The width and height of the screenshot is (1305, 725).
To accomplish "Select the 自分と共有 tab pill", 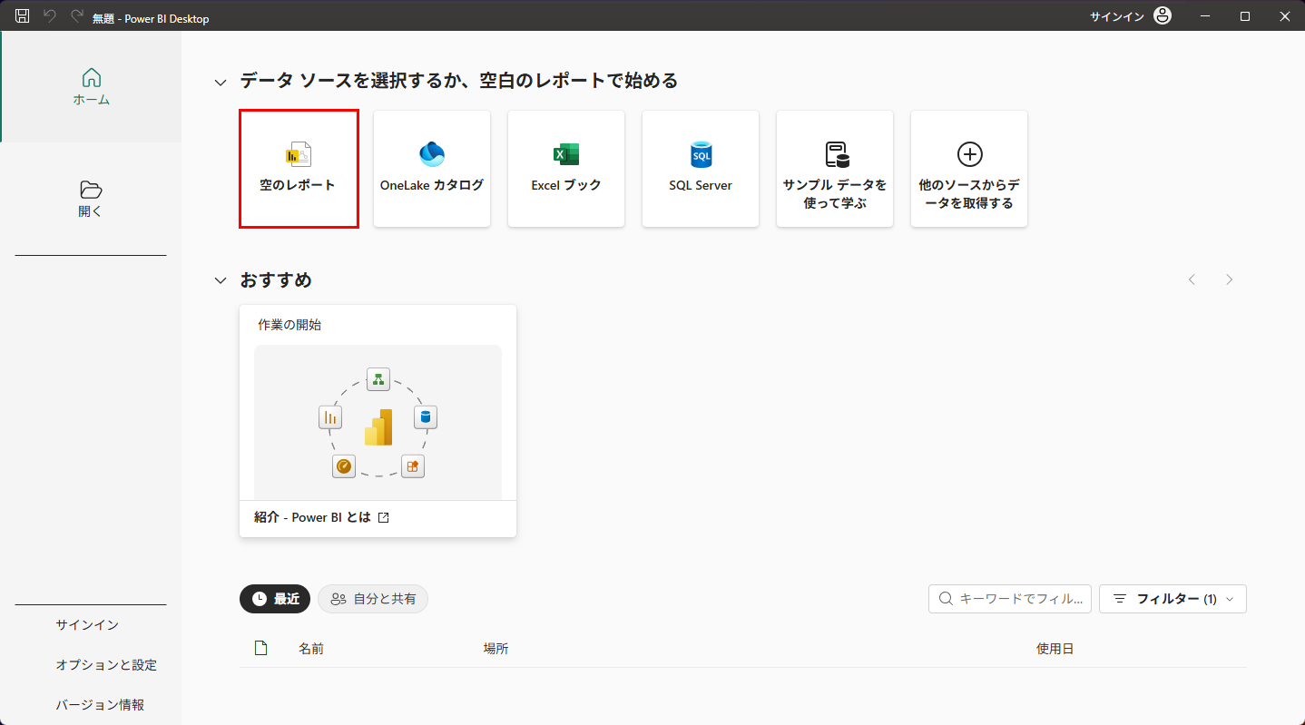I will click(372, 599).
